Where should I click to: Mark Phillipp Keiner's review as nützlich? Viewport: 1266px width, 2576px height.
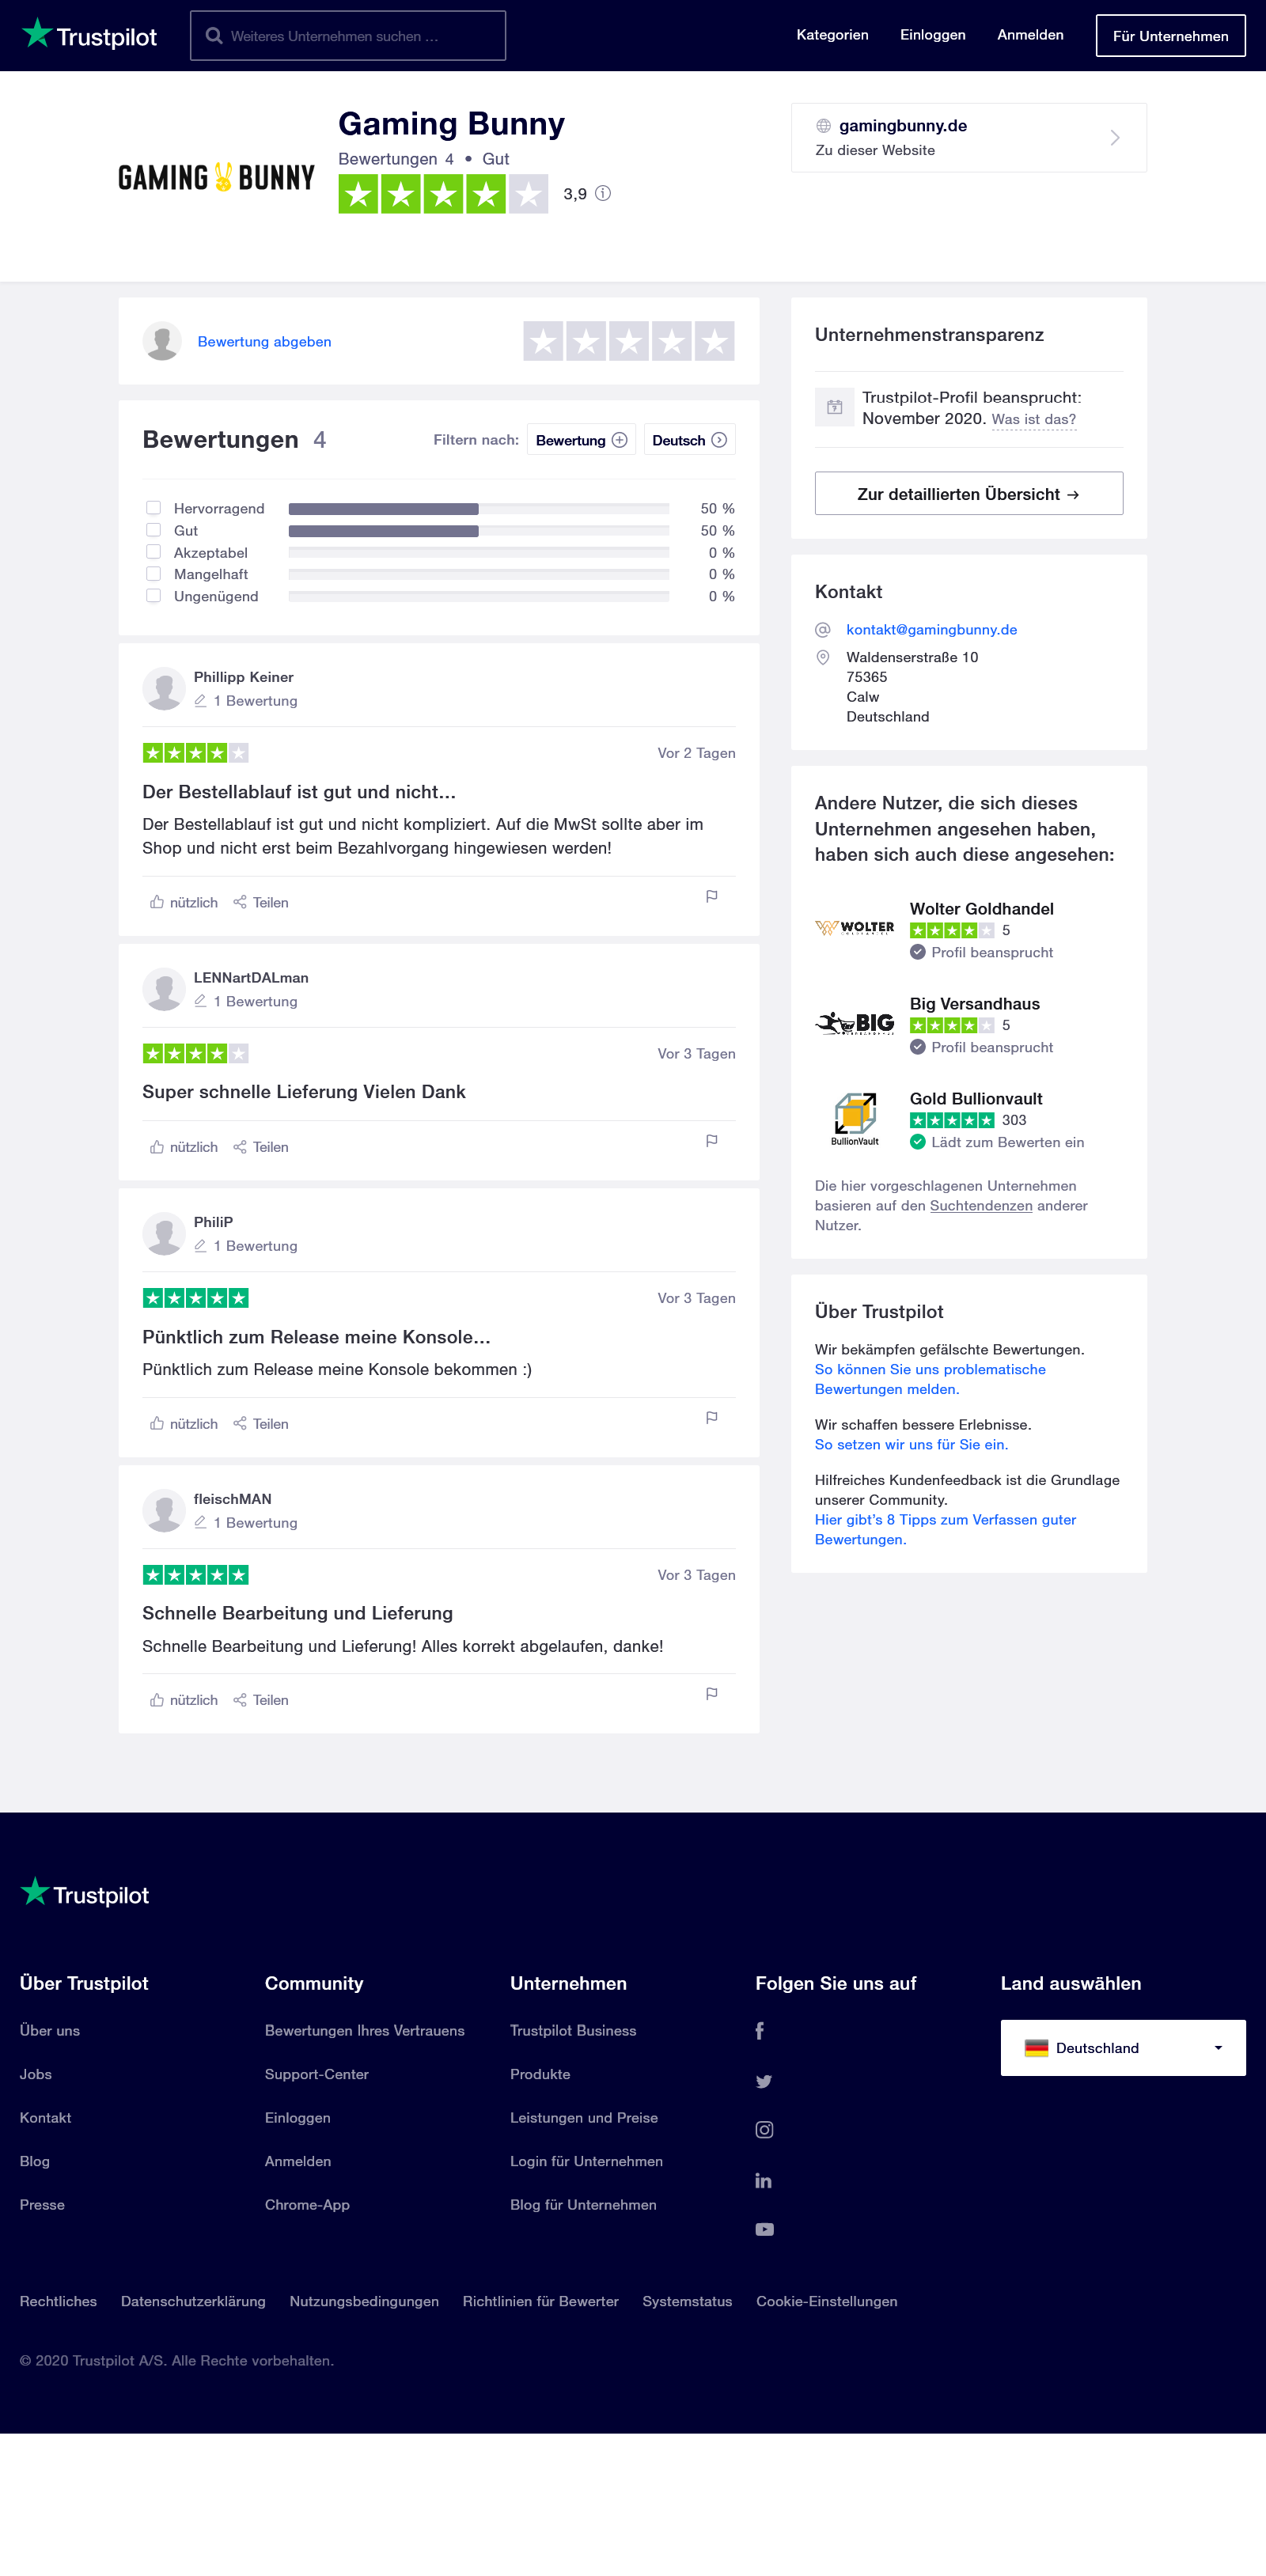(x=184, y=902)
